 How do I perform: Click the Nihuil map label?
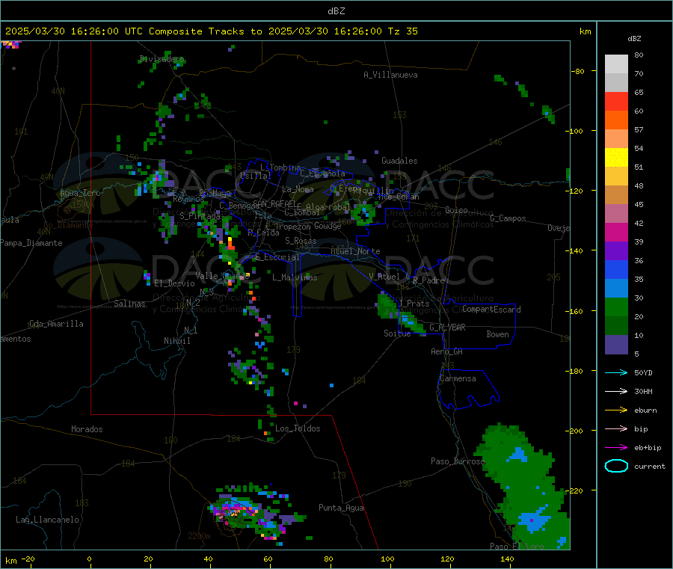176,341
